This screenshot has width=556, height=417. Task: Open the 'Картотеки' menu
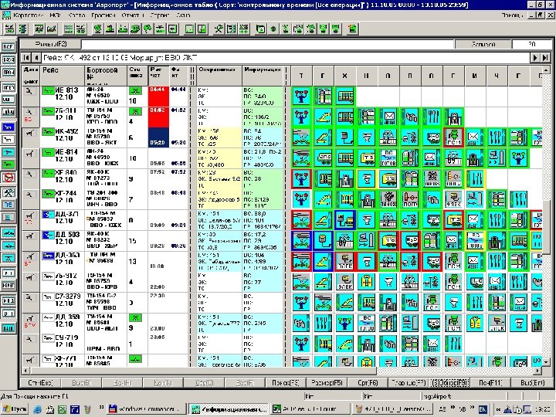[28, 15]
